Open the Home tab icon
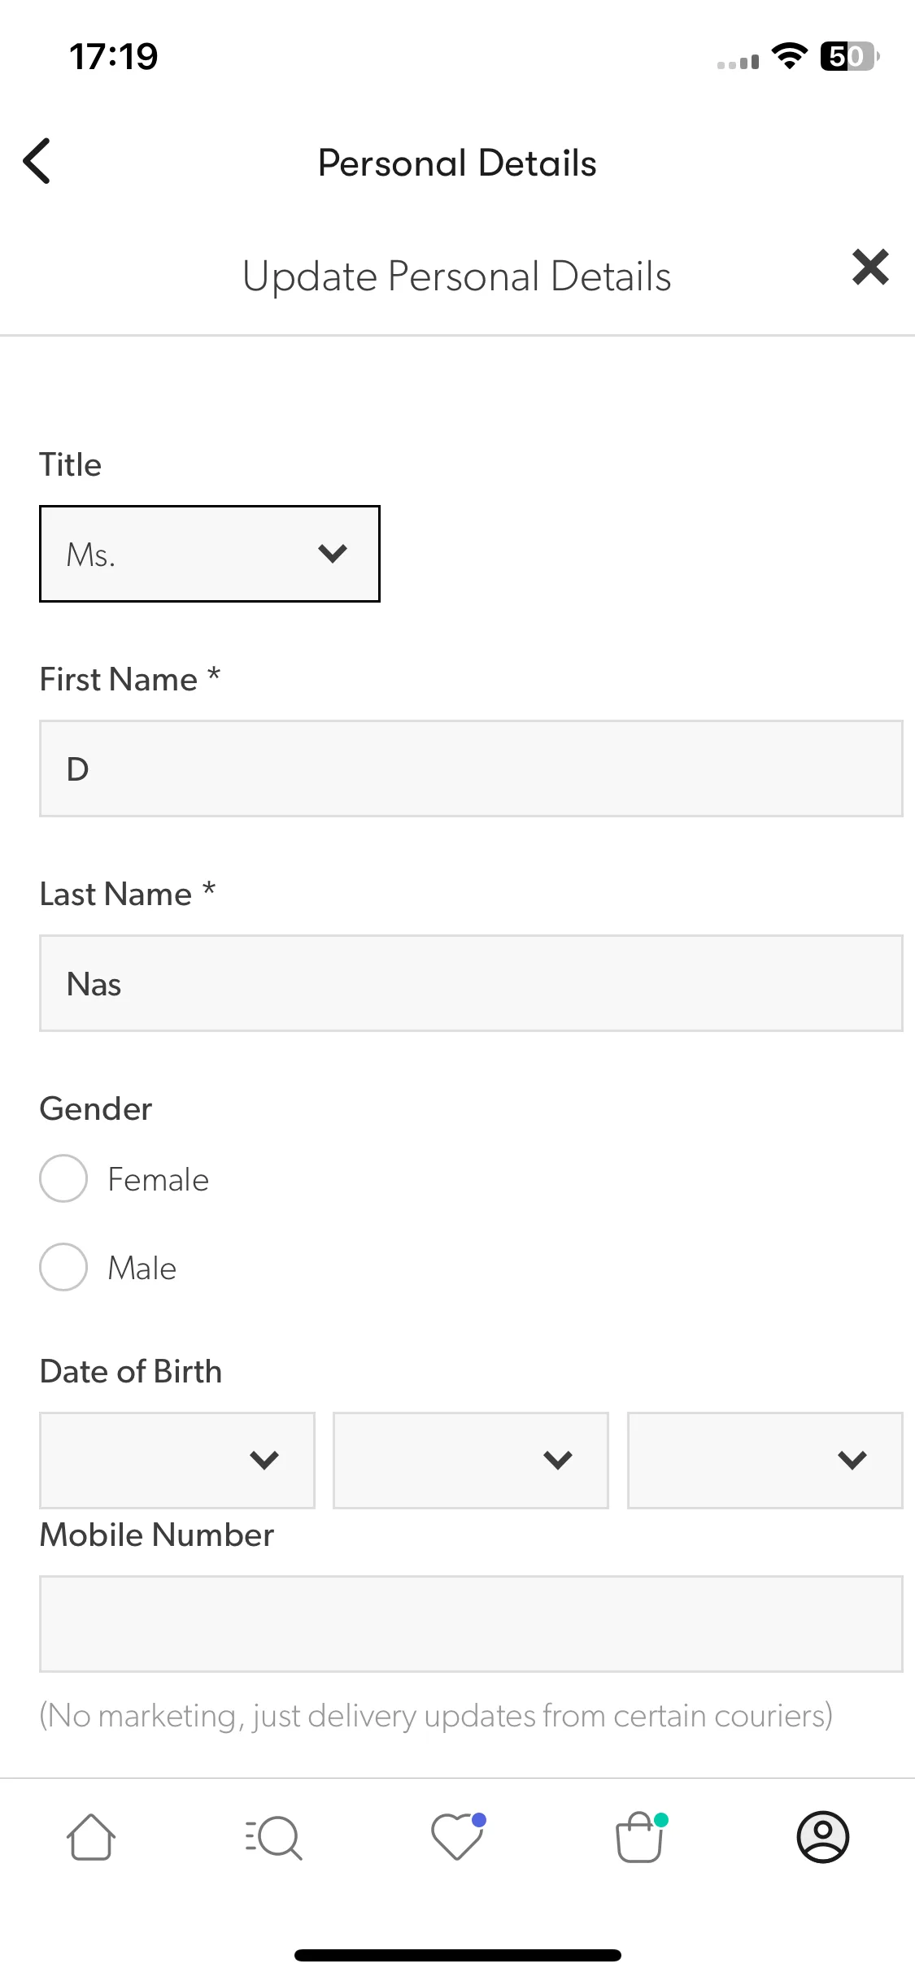 pyautogui.click(x=91, y=1837)
